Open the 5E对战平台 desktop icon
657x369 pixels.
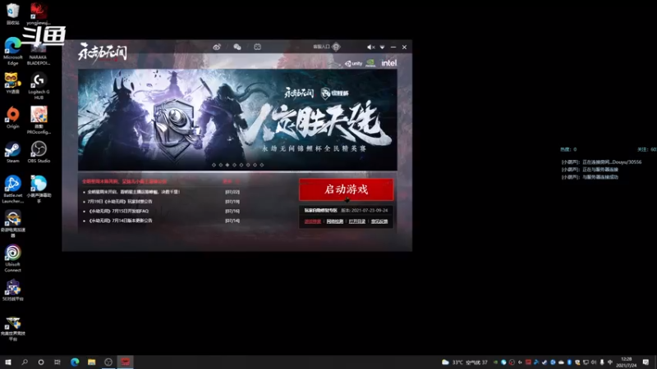(12, 290)
